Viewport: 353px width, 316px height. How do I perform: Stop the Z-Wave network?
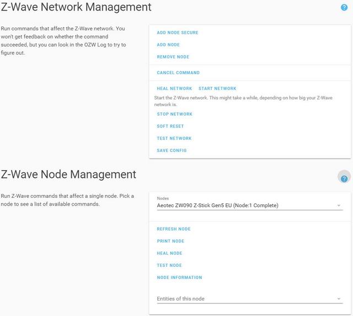point(174,114)
